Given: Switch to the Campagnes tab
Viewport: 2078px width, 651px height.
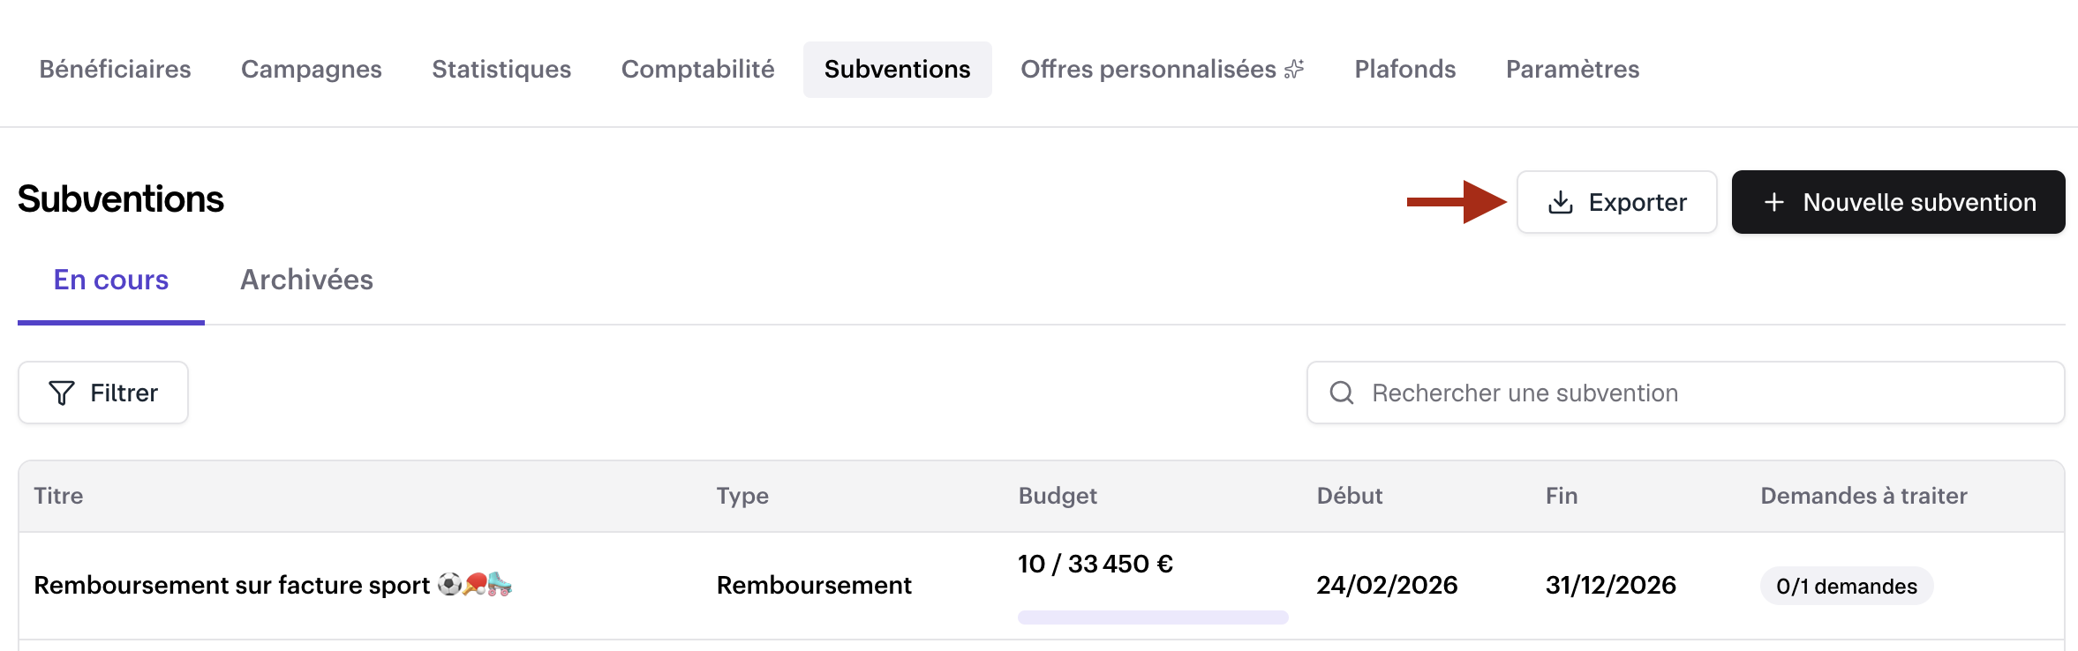Looking at the screenshot, I should coord(312,69).
